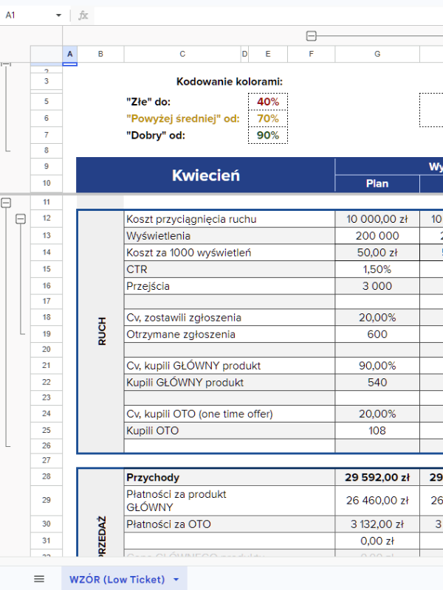This screenshot has height=590, width=443.
Task: Select the Przychody row label cell
Action: click(x=230, y=477)
